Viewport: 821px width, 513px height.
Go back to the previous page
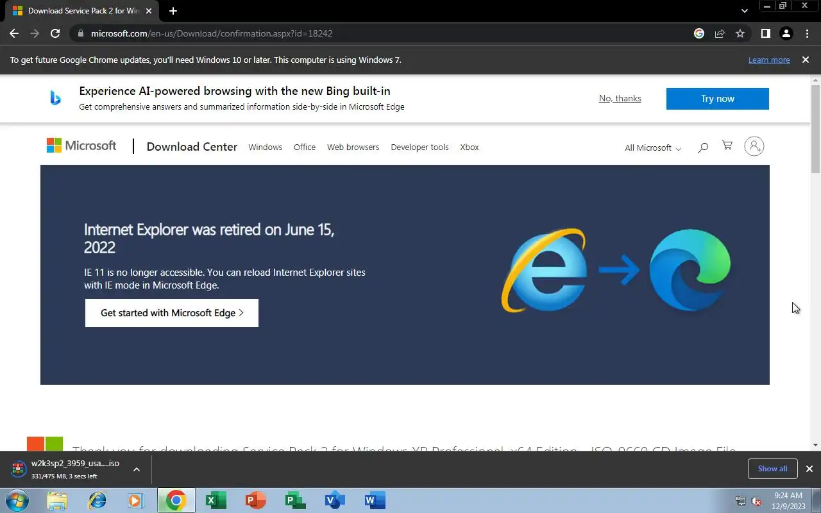pyautogui.click(x=14, y=33)
